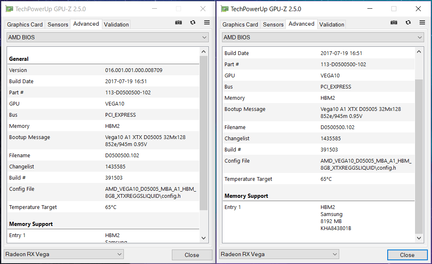Viewport: 432px width, 264px height.
Task: Click the scrollbar thumb in left window
Action: coord(204,133)
